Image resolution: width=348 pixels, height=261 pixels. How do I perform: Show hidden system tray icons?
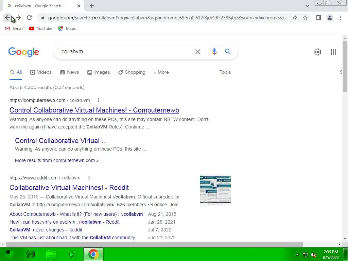click(297, 255)
